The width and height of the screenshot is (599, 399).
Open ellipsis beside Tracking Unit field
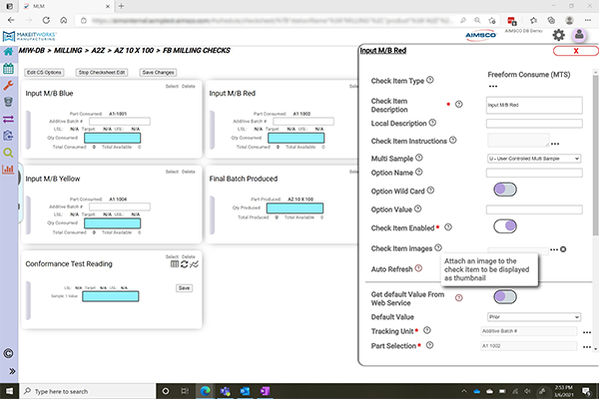[x=587, y=332]
